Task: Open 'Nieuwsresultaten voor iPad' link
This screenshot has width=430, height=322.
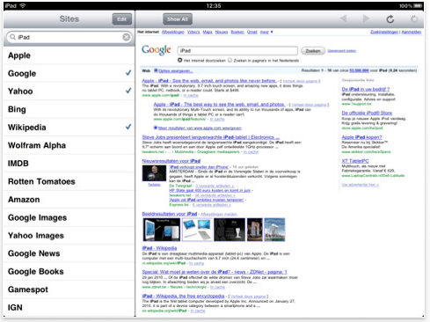Action: (171, 161)
